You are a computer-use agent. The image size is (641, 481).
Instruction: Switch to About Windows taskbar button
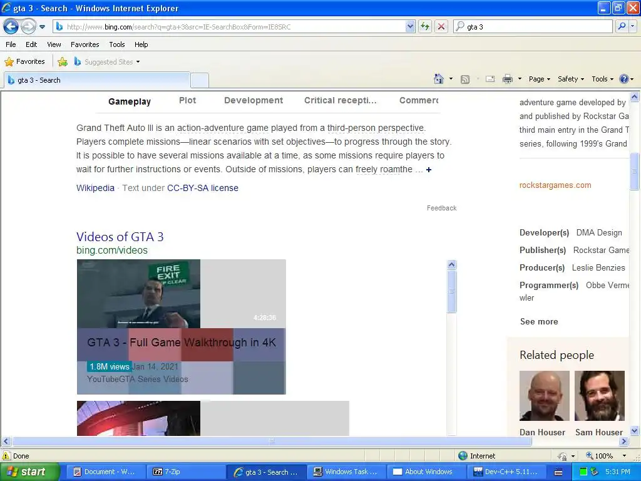pos(427,472)
